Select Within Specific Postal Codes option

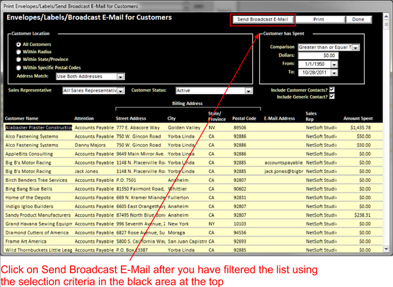point(19,68)
